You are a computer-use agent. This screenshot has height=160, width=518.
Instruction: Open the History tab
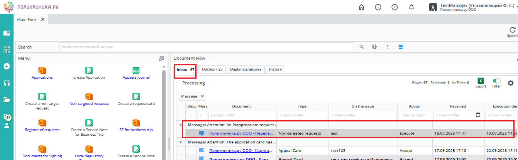275,69
